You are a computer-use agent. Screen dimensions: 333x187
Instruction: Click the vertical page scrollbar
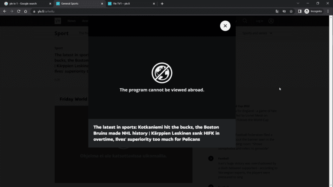click(x=331, y=101)
